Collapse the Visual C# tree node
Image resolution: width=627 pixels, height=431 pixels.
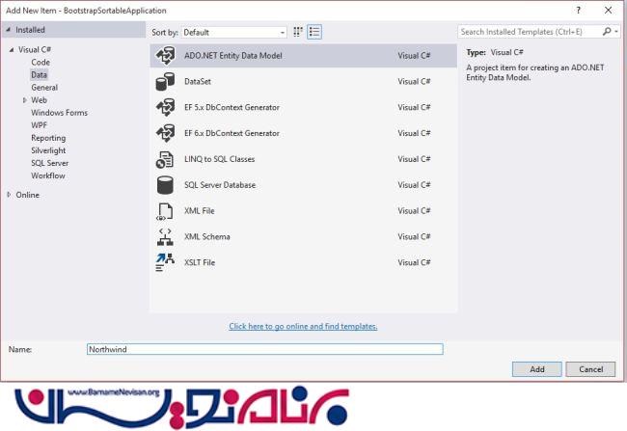(x=12, y=49)
